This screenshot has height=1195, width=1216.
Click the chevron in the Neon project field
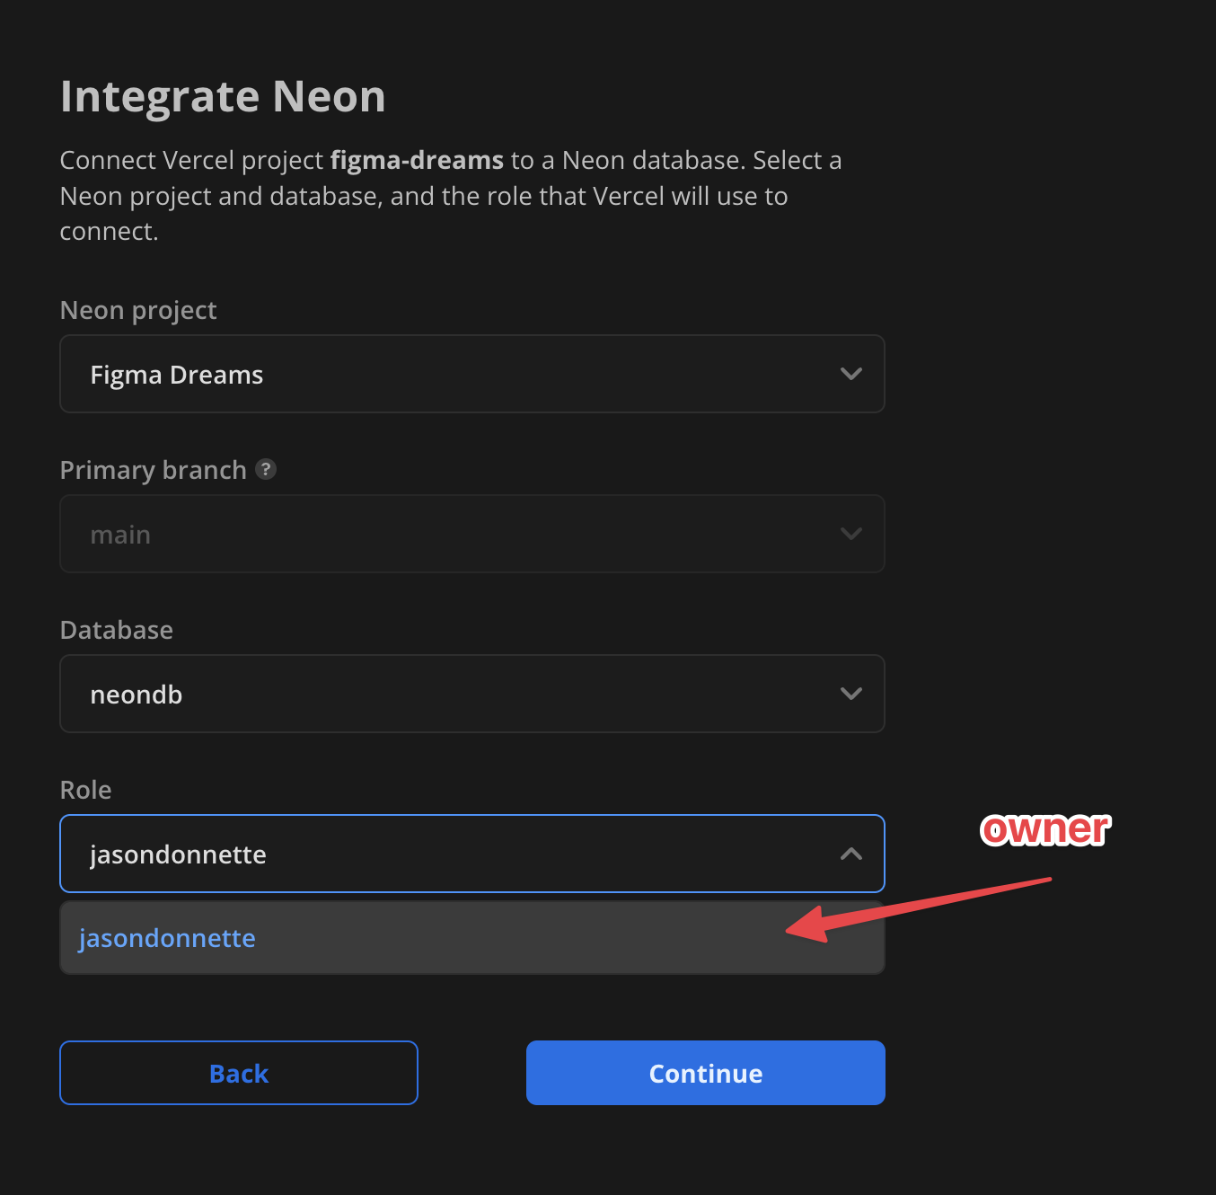(850, 374)
